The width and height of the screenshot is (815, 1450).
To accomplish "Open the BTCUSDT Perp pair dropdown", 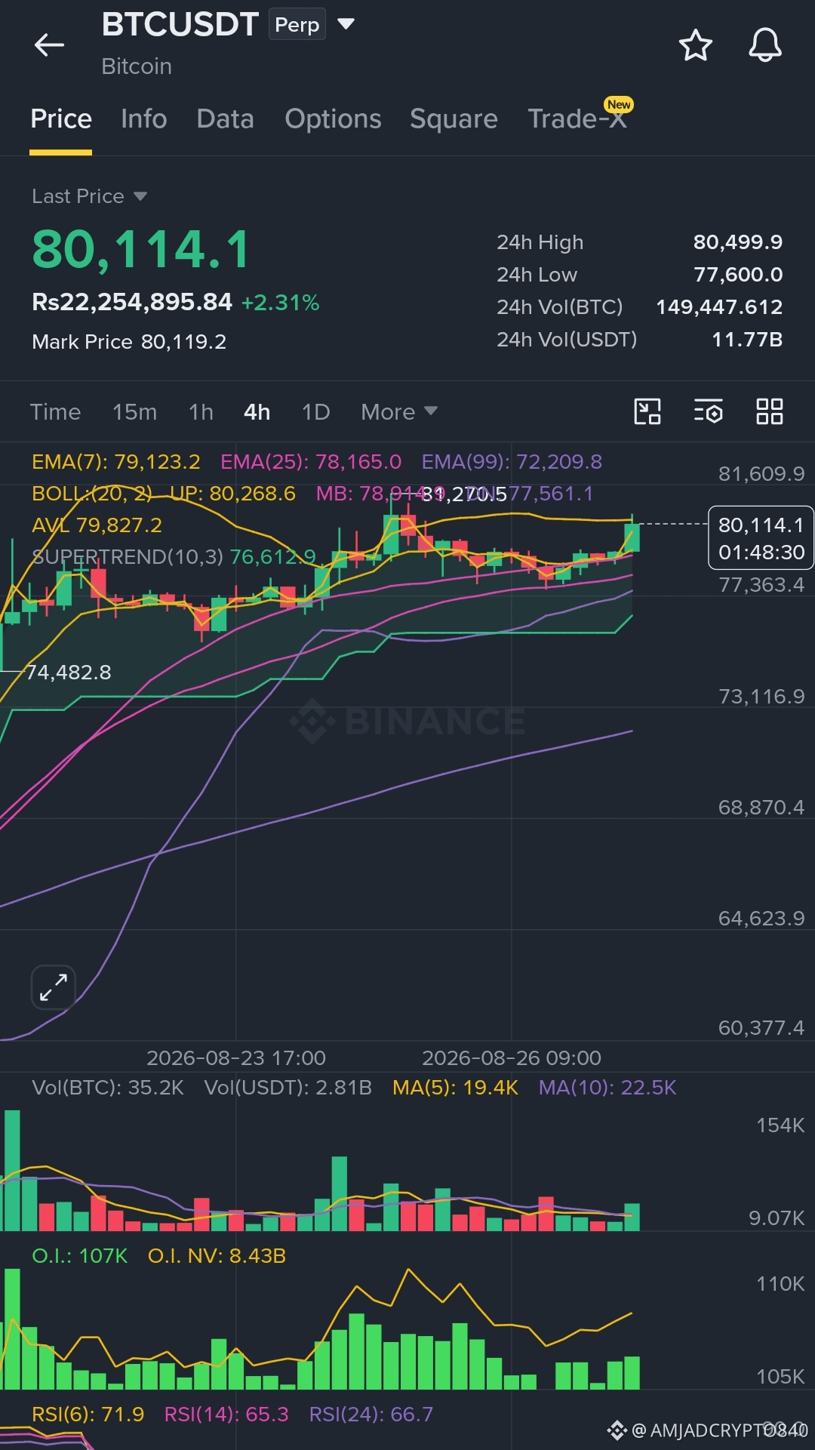I will [346, 24].
